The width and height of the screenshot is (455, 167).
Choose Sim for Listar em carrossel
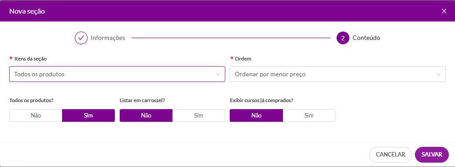(199, 116)
